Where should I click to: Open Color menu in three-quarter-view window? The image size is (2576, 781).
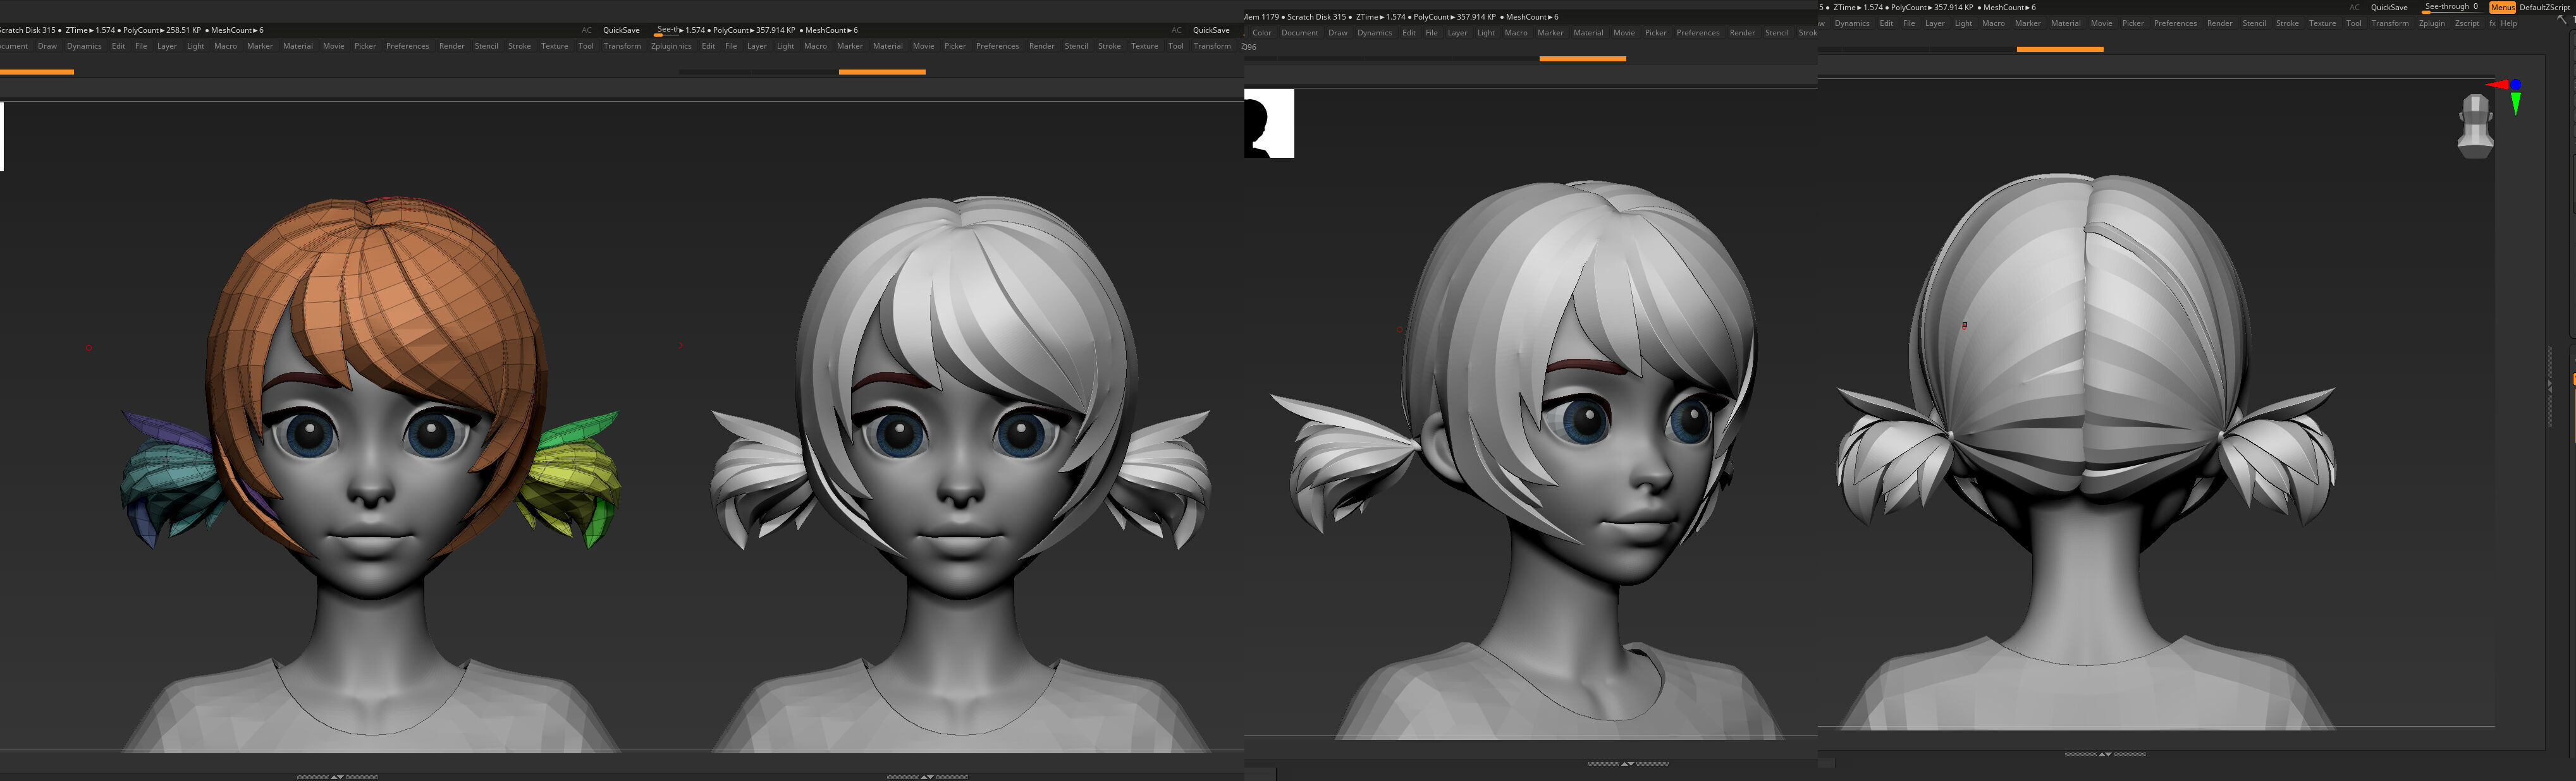pyautogui.click(x=1262, y=33)
